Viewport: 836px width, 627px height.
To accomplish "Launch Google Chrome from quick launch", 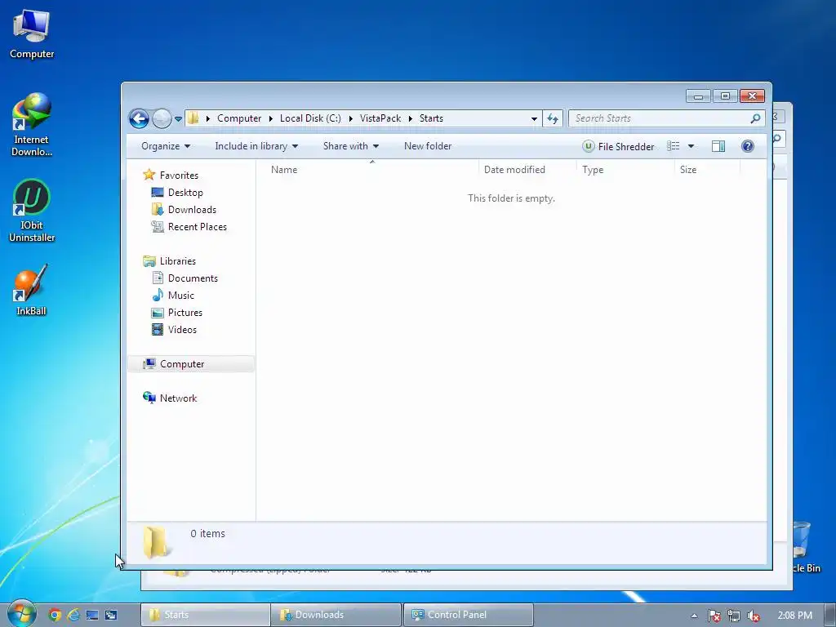I will [x=55, y=615].
